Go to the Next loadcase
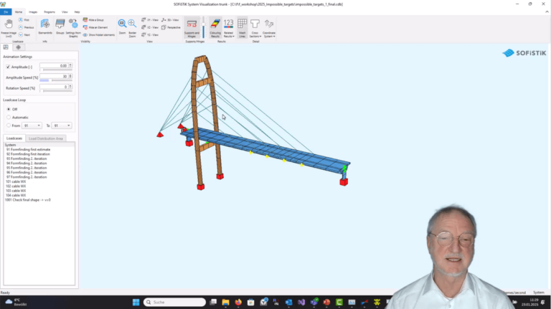 24,34
